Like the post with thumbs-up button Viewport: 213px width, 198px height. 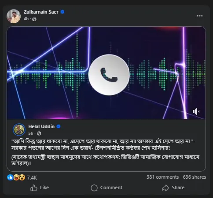click(x=40, y=187)
